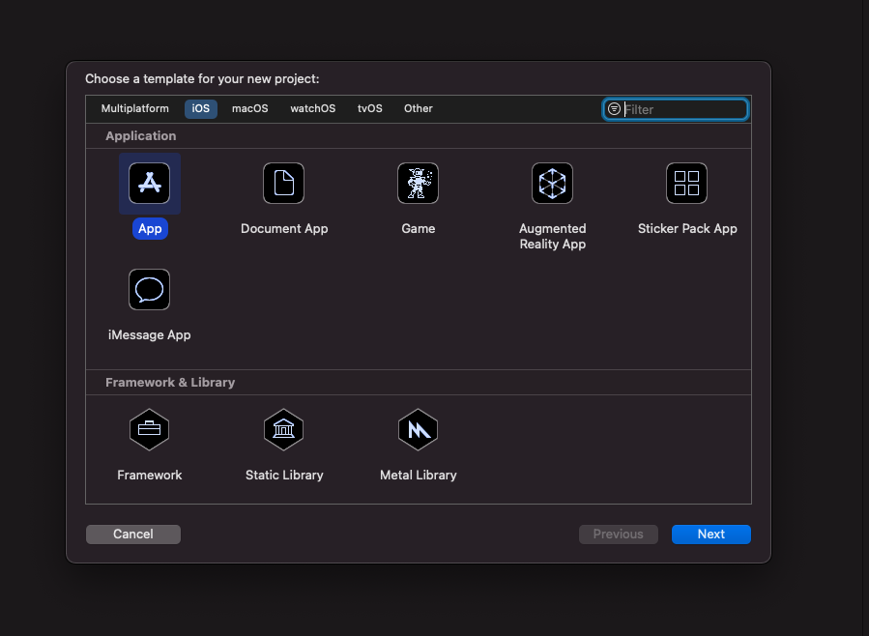Click the "Static Library" label text
This screenshot has height=636, width=869.
284,475
